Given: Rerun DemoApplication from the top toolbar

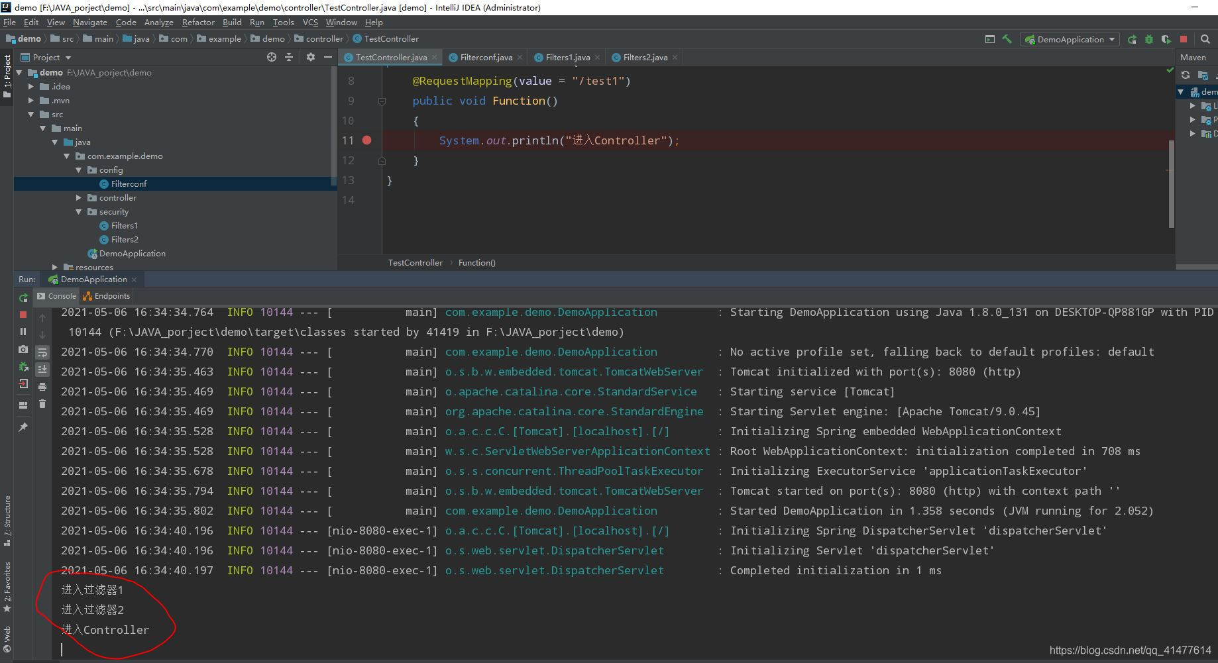Looking at the screenshot, I should pos(1132,39).
